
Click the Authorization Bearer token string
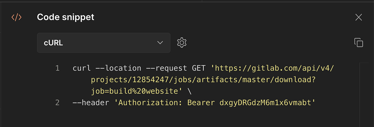[x=215, y=103]
